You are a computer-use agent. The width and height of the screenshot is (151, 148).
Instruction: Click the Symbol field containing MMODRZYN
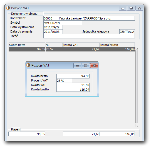(63, 23)
